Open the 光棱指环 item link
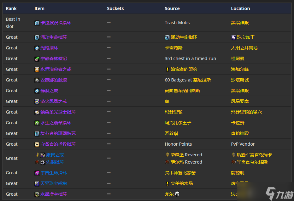Viewport: 294px width, 201px height. (x=49, y=48)
